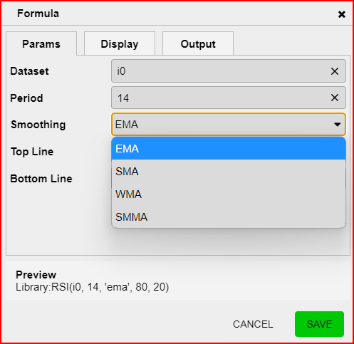This screenshot has width=354, height=344.
Task: Click SAVE to apply the formula
Action: pos(319,324)
